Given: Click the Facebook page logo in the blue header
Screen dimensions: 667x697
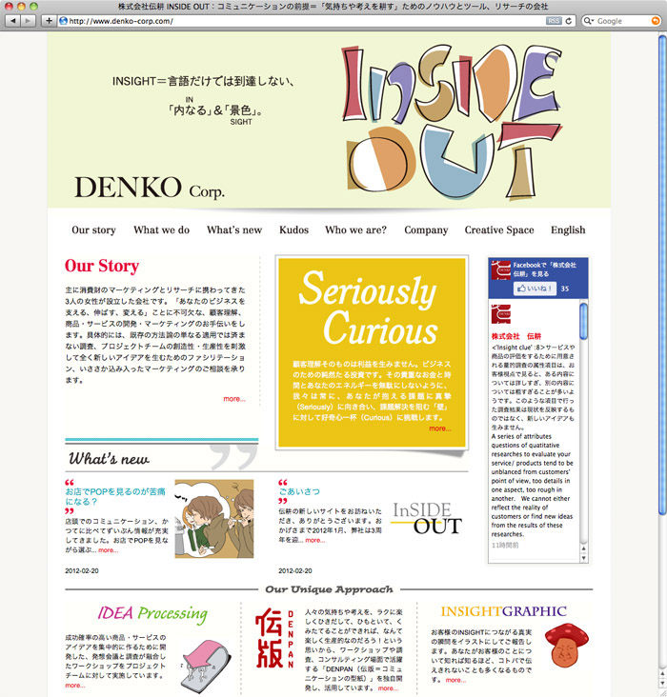Looking at the screenshot, I should click(x=500, y=270).
